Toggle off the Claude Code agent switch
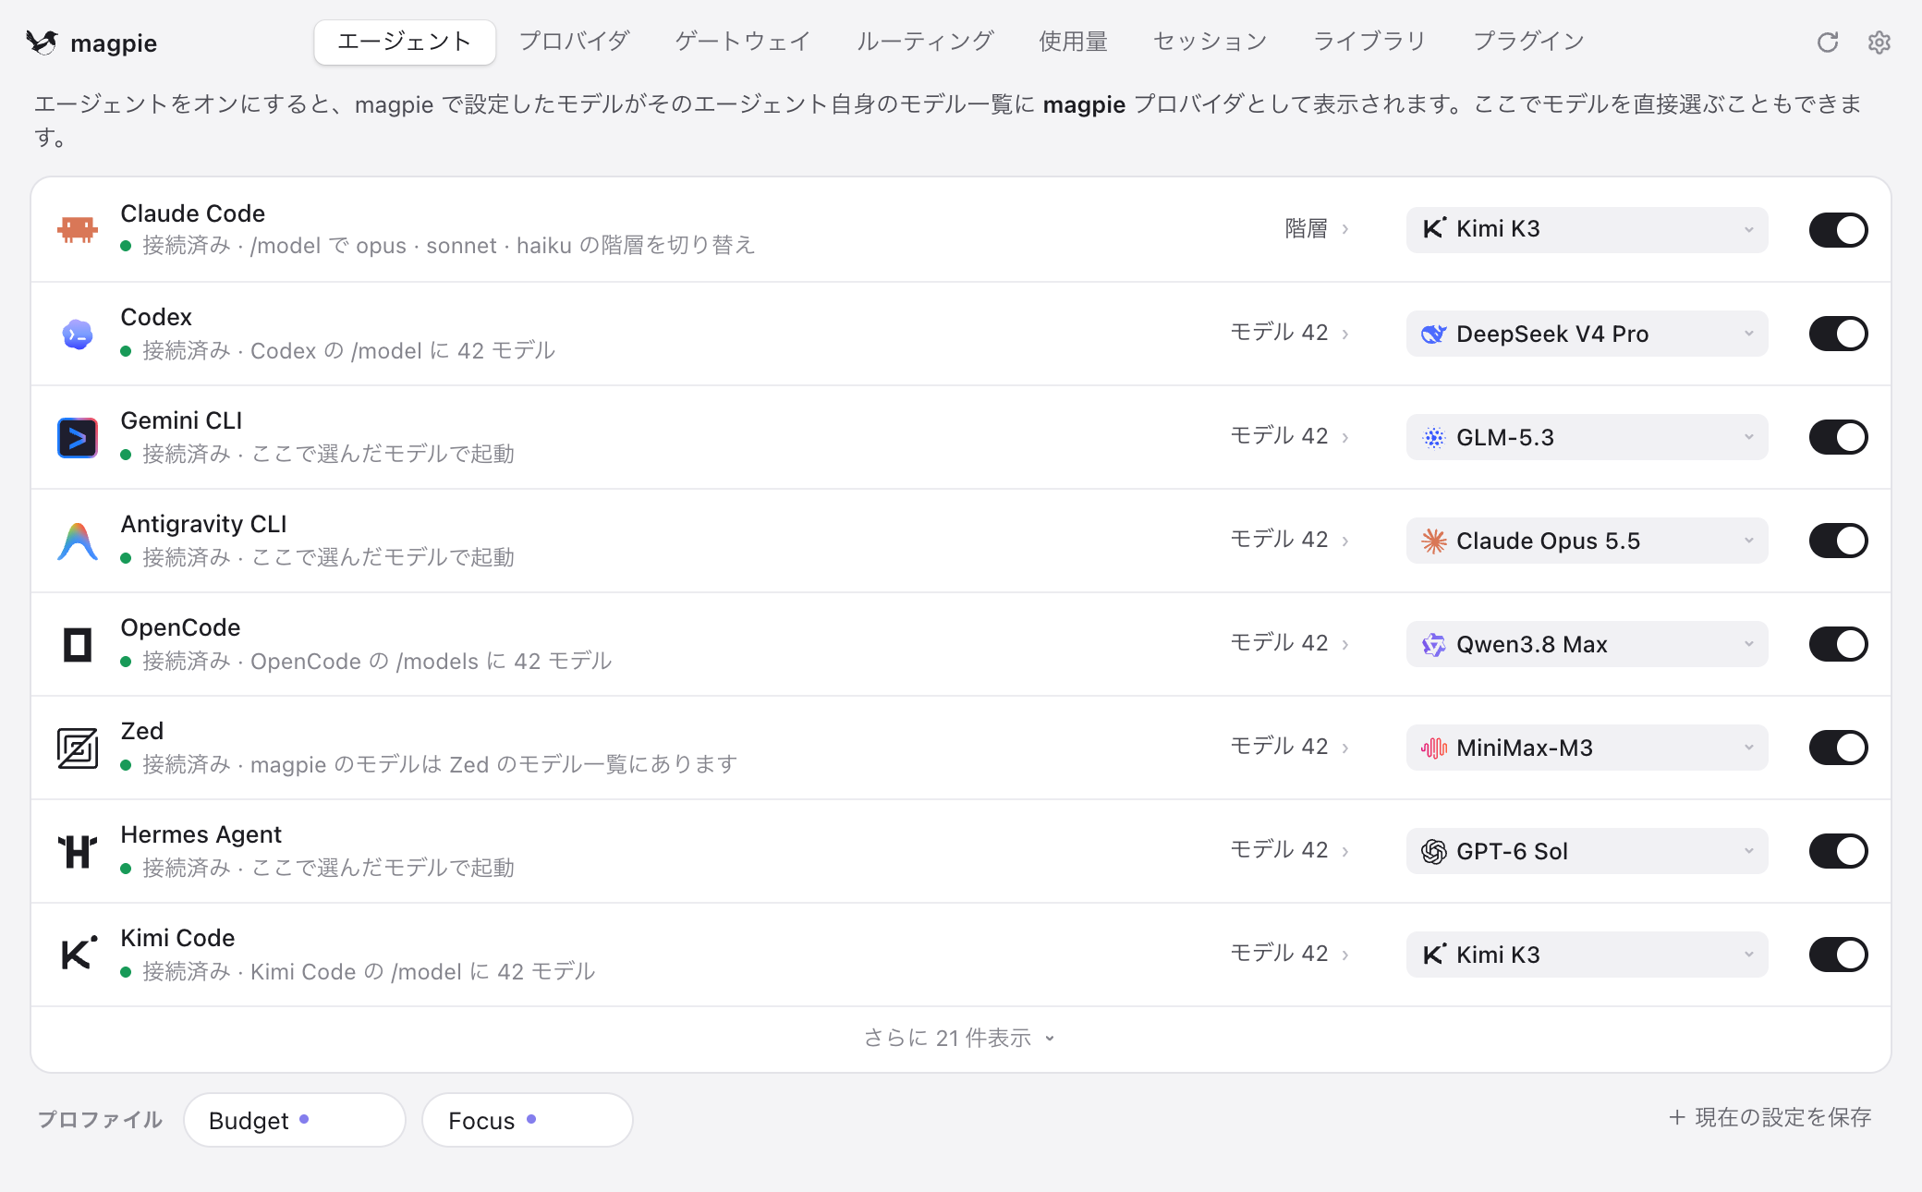This screenshot has height=1192, width=1922. point(1838,230)
